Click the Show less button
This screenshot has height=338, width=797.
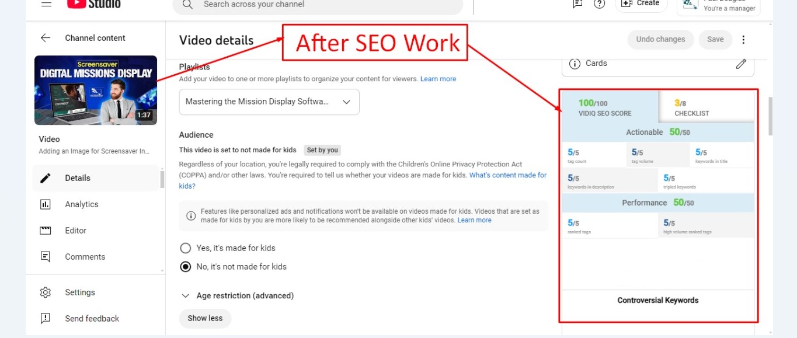pos(205,318)
